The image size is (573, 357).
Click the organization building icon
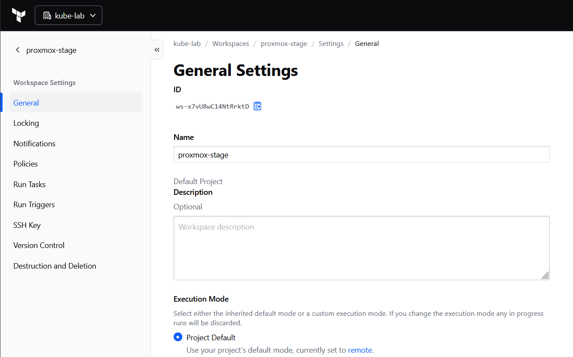point(47,16)
